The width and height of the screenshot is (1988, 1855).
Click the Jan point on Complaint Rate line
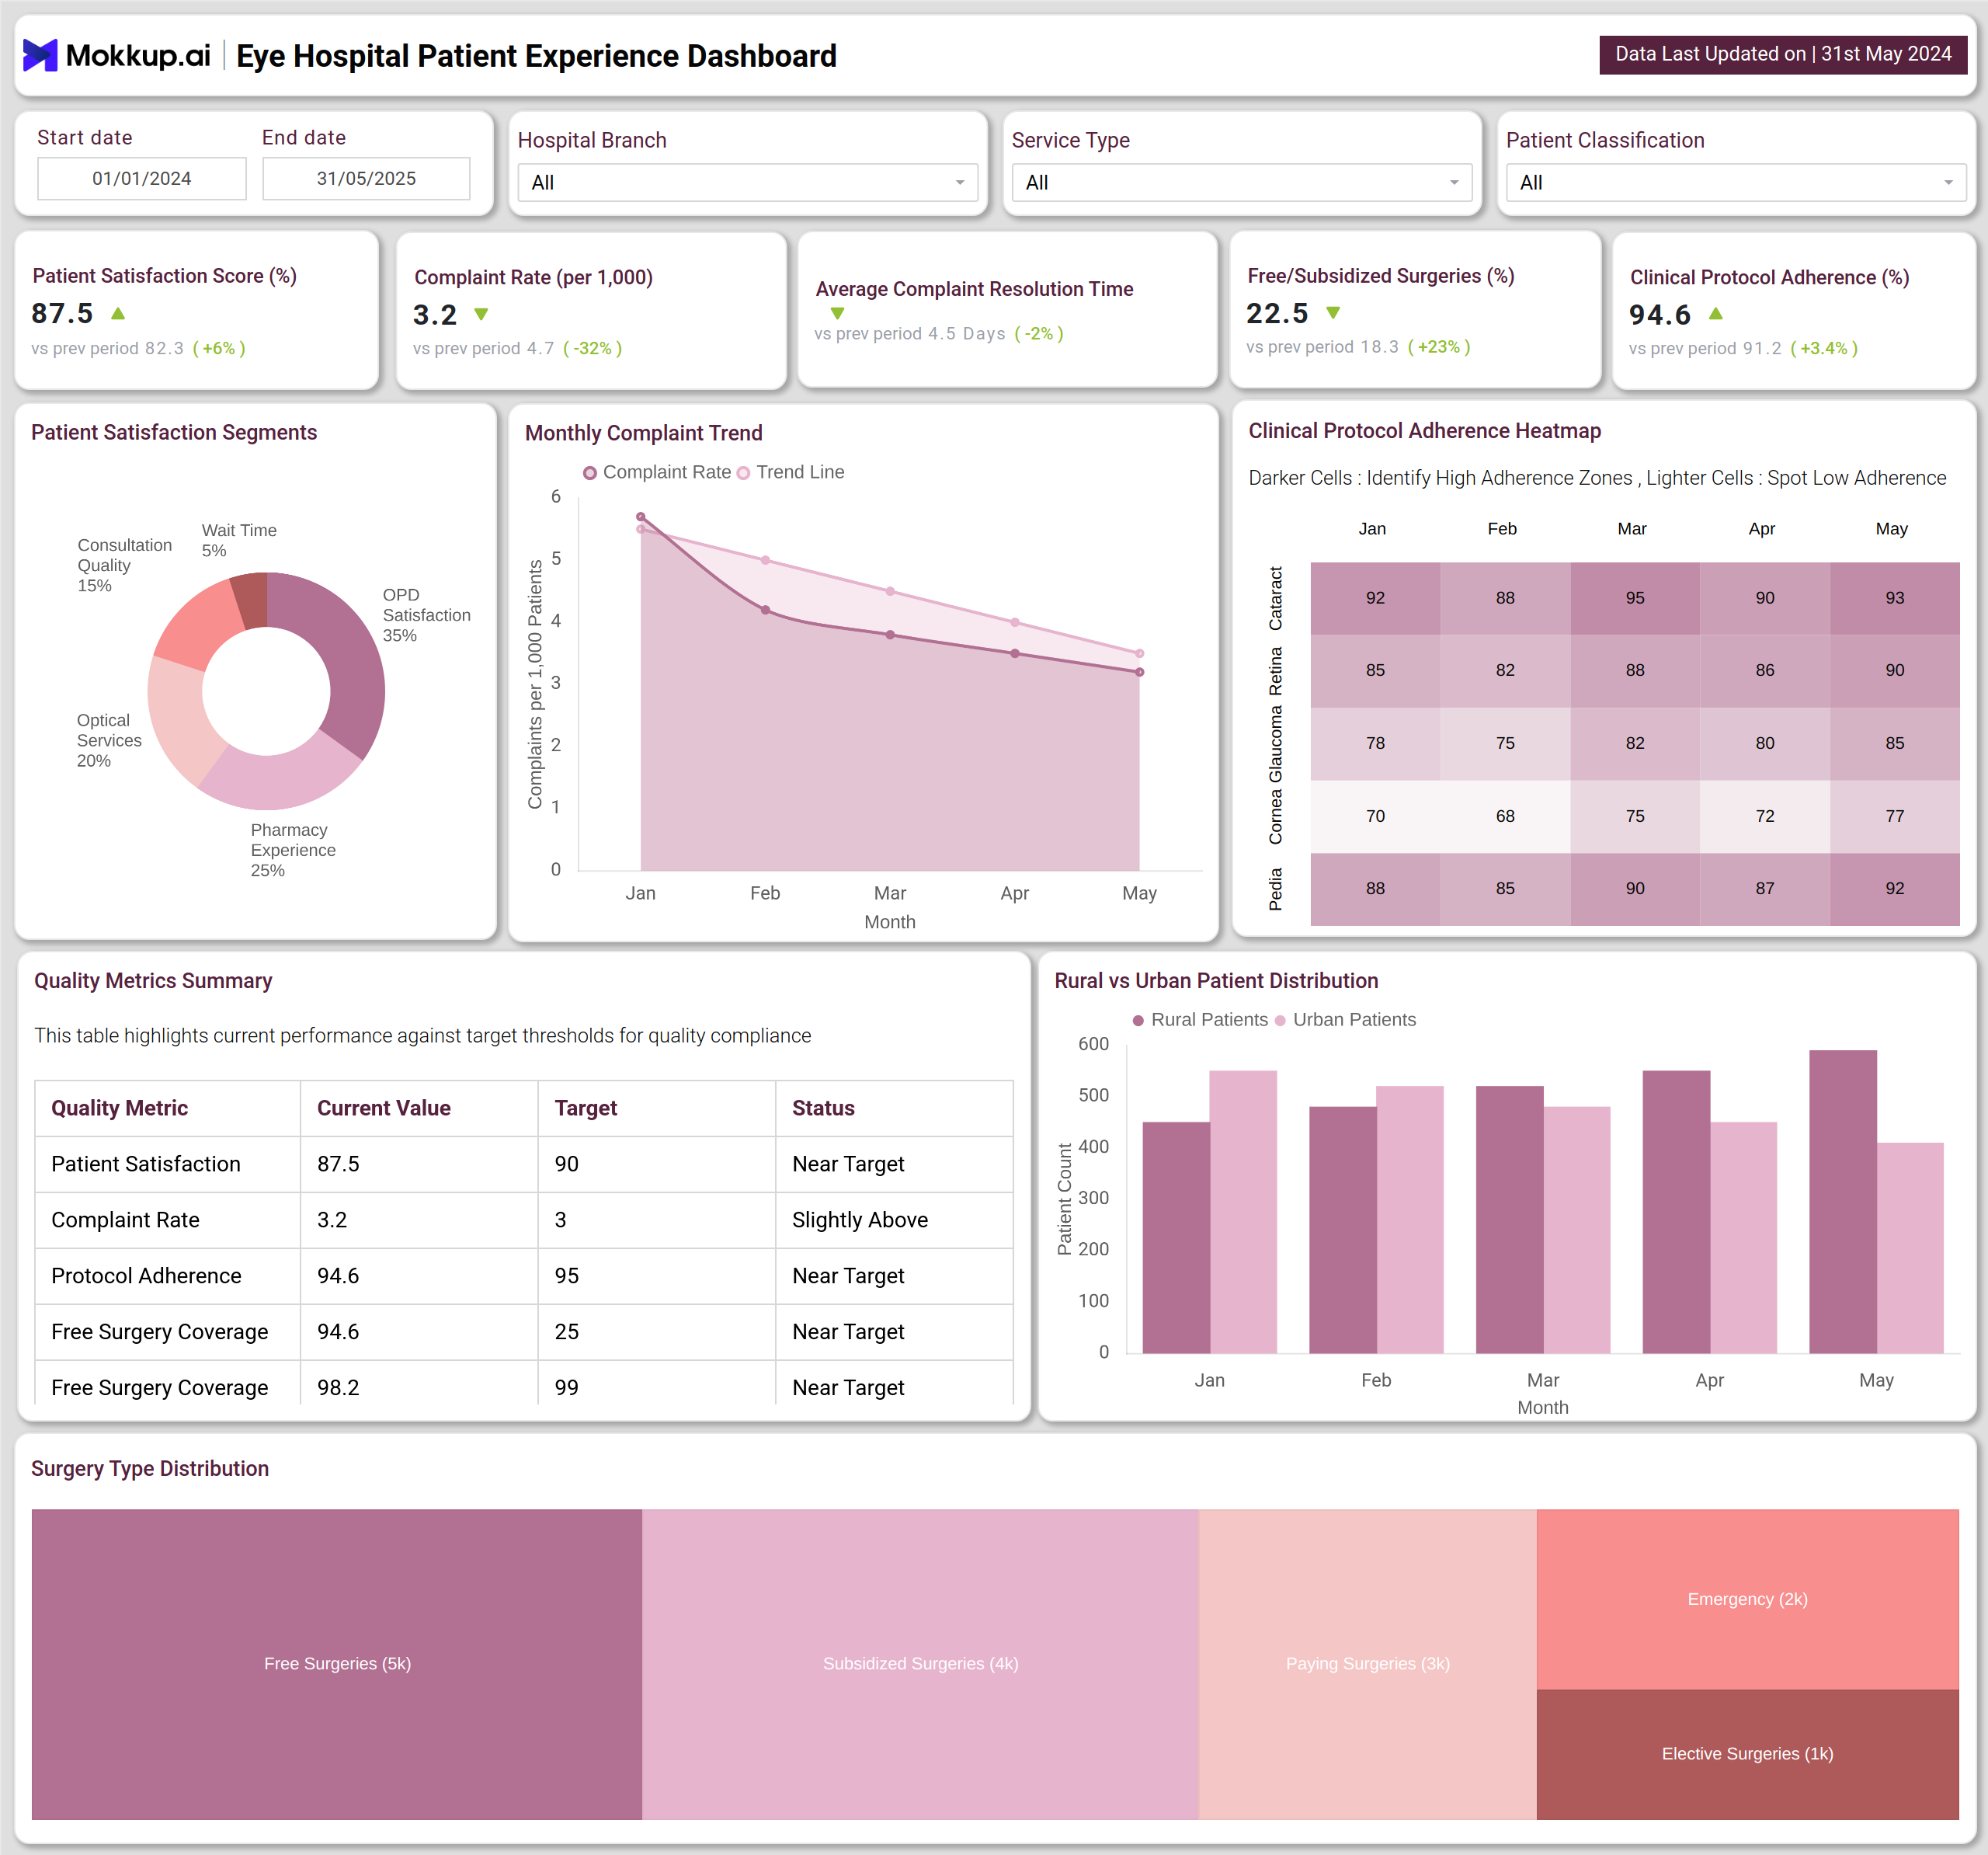click(x=641, y=517)
